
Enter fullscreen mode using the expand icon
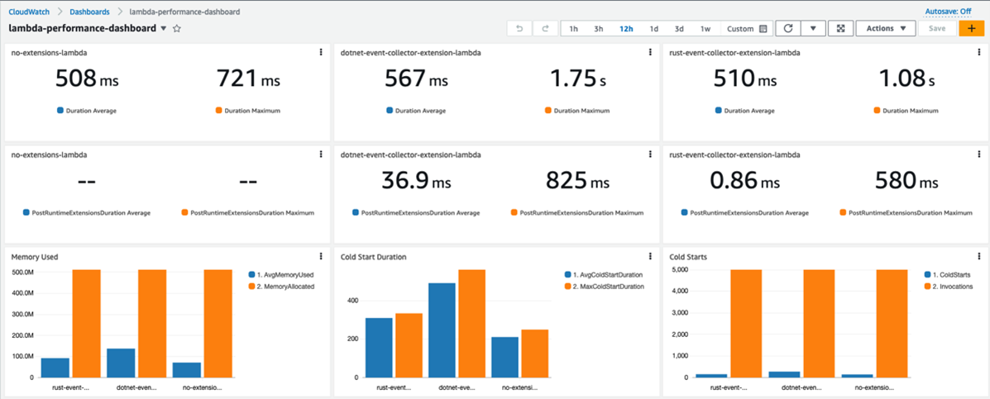point(840,29)
